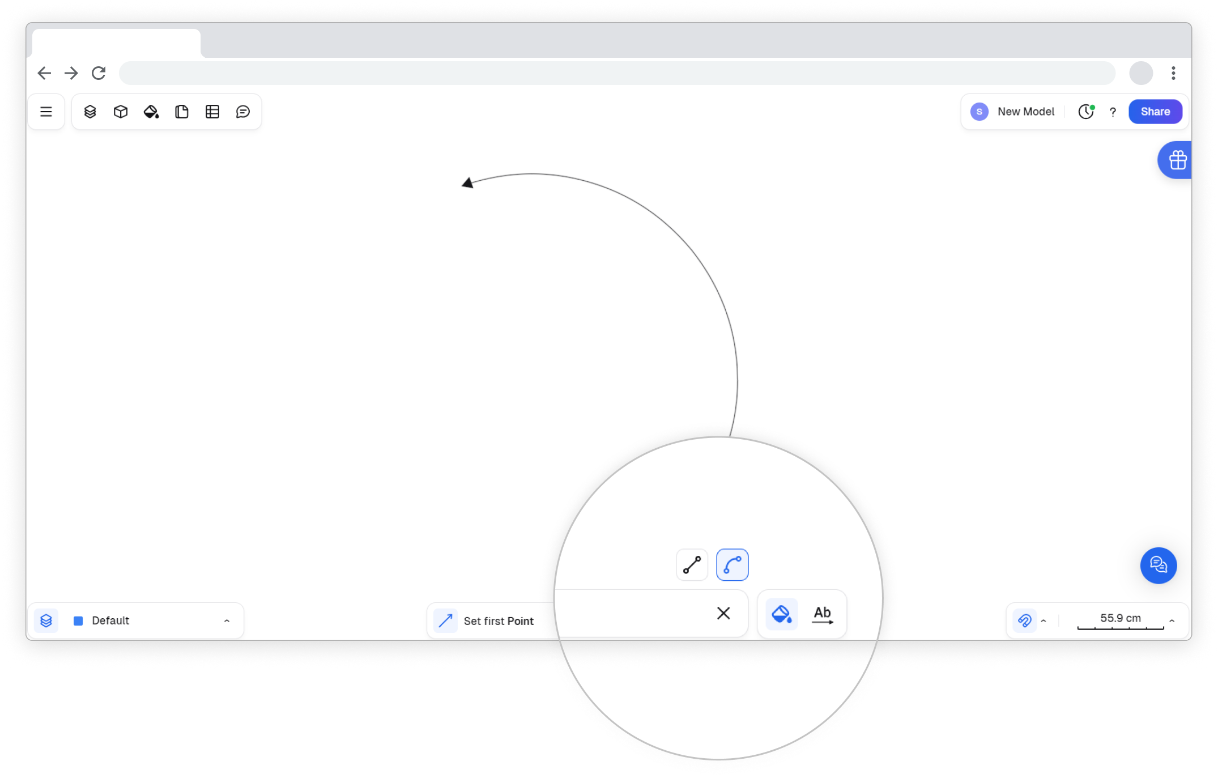Open the version history clock icon

point(1085,112)
